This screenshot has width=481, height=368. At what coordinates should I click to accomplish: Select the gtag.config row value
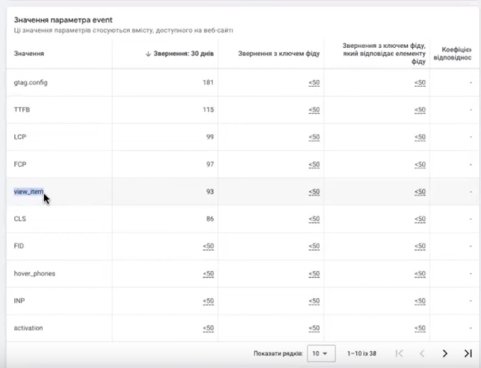[31, 83]
